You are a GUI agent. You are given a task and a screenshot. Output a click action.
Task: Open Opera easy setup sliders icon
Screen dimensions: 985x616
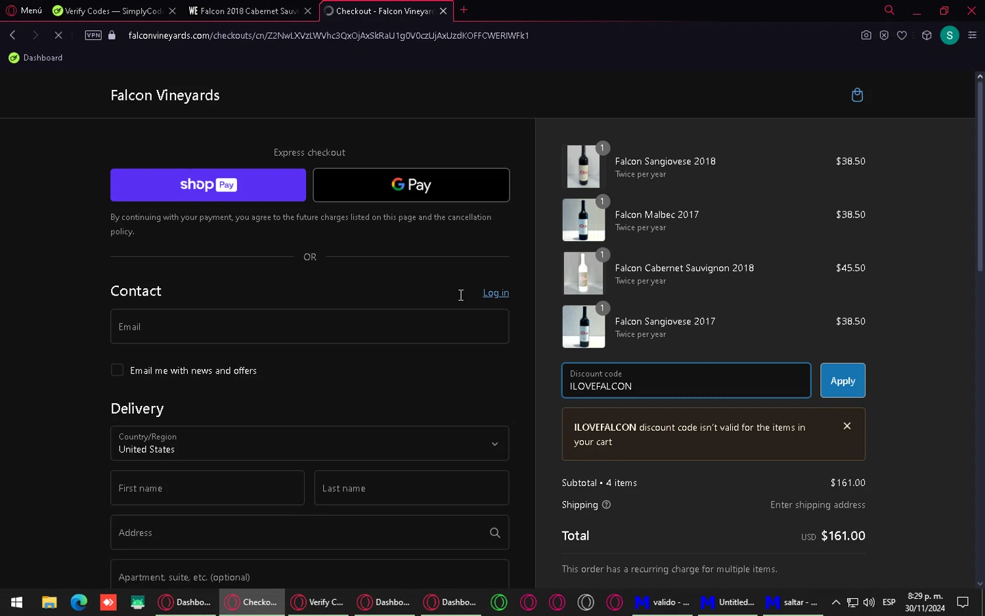click(973, 35)
